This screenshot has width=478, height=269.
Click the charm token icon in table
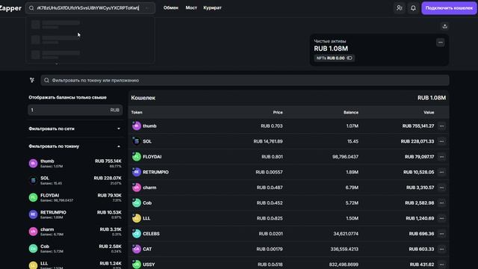tap(136, 188)
